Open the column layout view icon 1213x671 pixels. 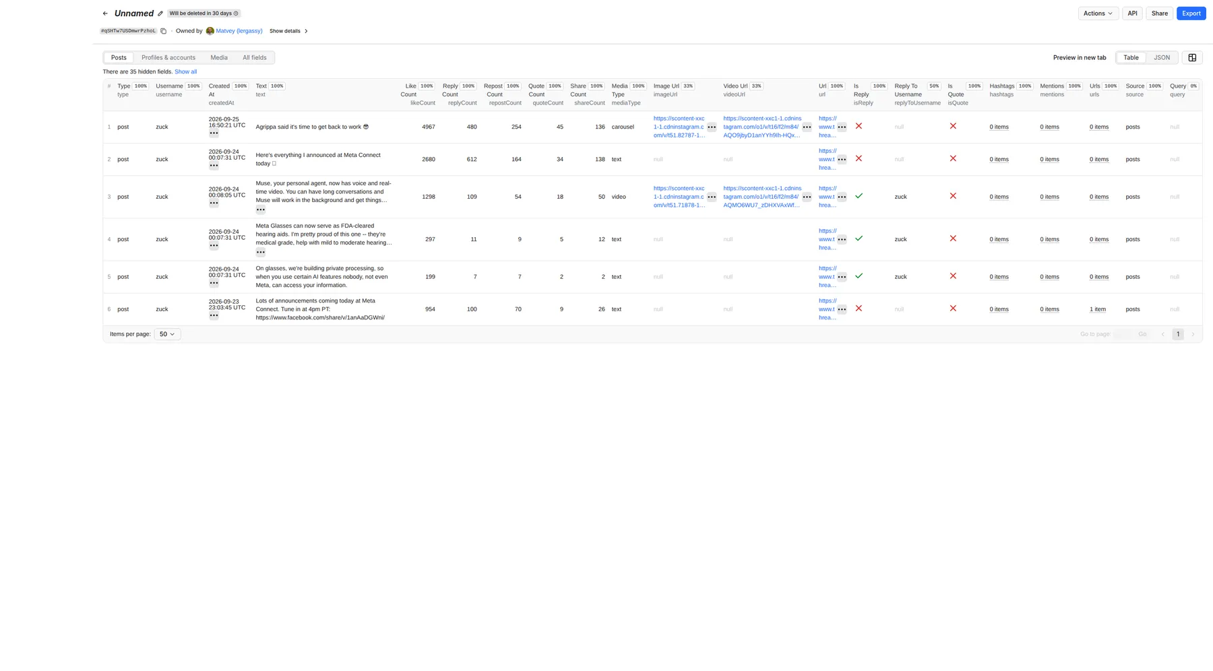pos(1192,58)
